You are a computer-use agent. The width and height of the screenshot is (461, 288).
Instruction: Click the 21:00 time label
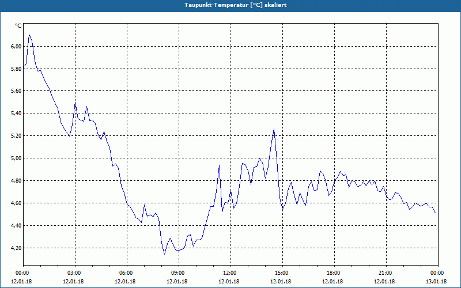click(x=386, y=273)
